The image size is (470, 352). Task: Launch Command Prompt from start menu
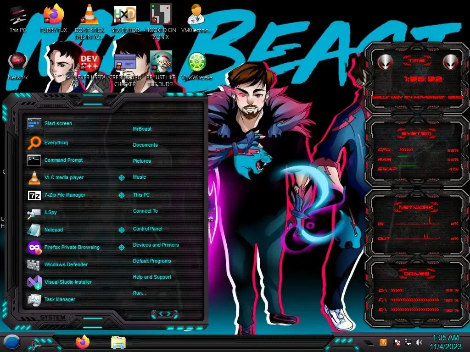(x=55, y=160)
